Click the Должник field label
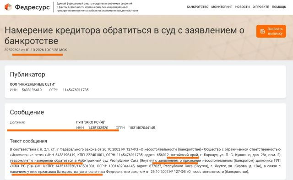The height and width of the screenshot is (180, 293). (x=17, y=122)
